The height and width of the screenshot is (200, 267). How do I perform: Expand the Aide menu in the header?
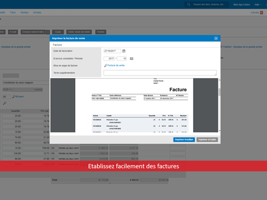[x=258, y=4]
